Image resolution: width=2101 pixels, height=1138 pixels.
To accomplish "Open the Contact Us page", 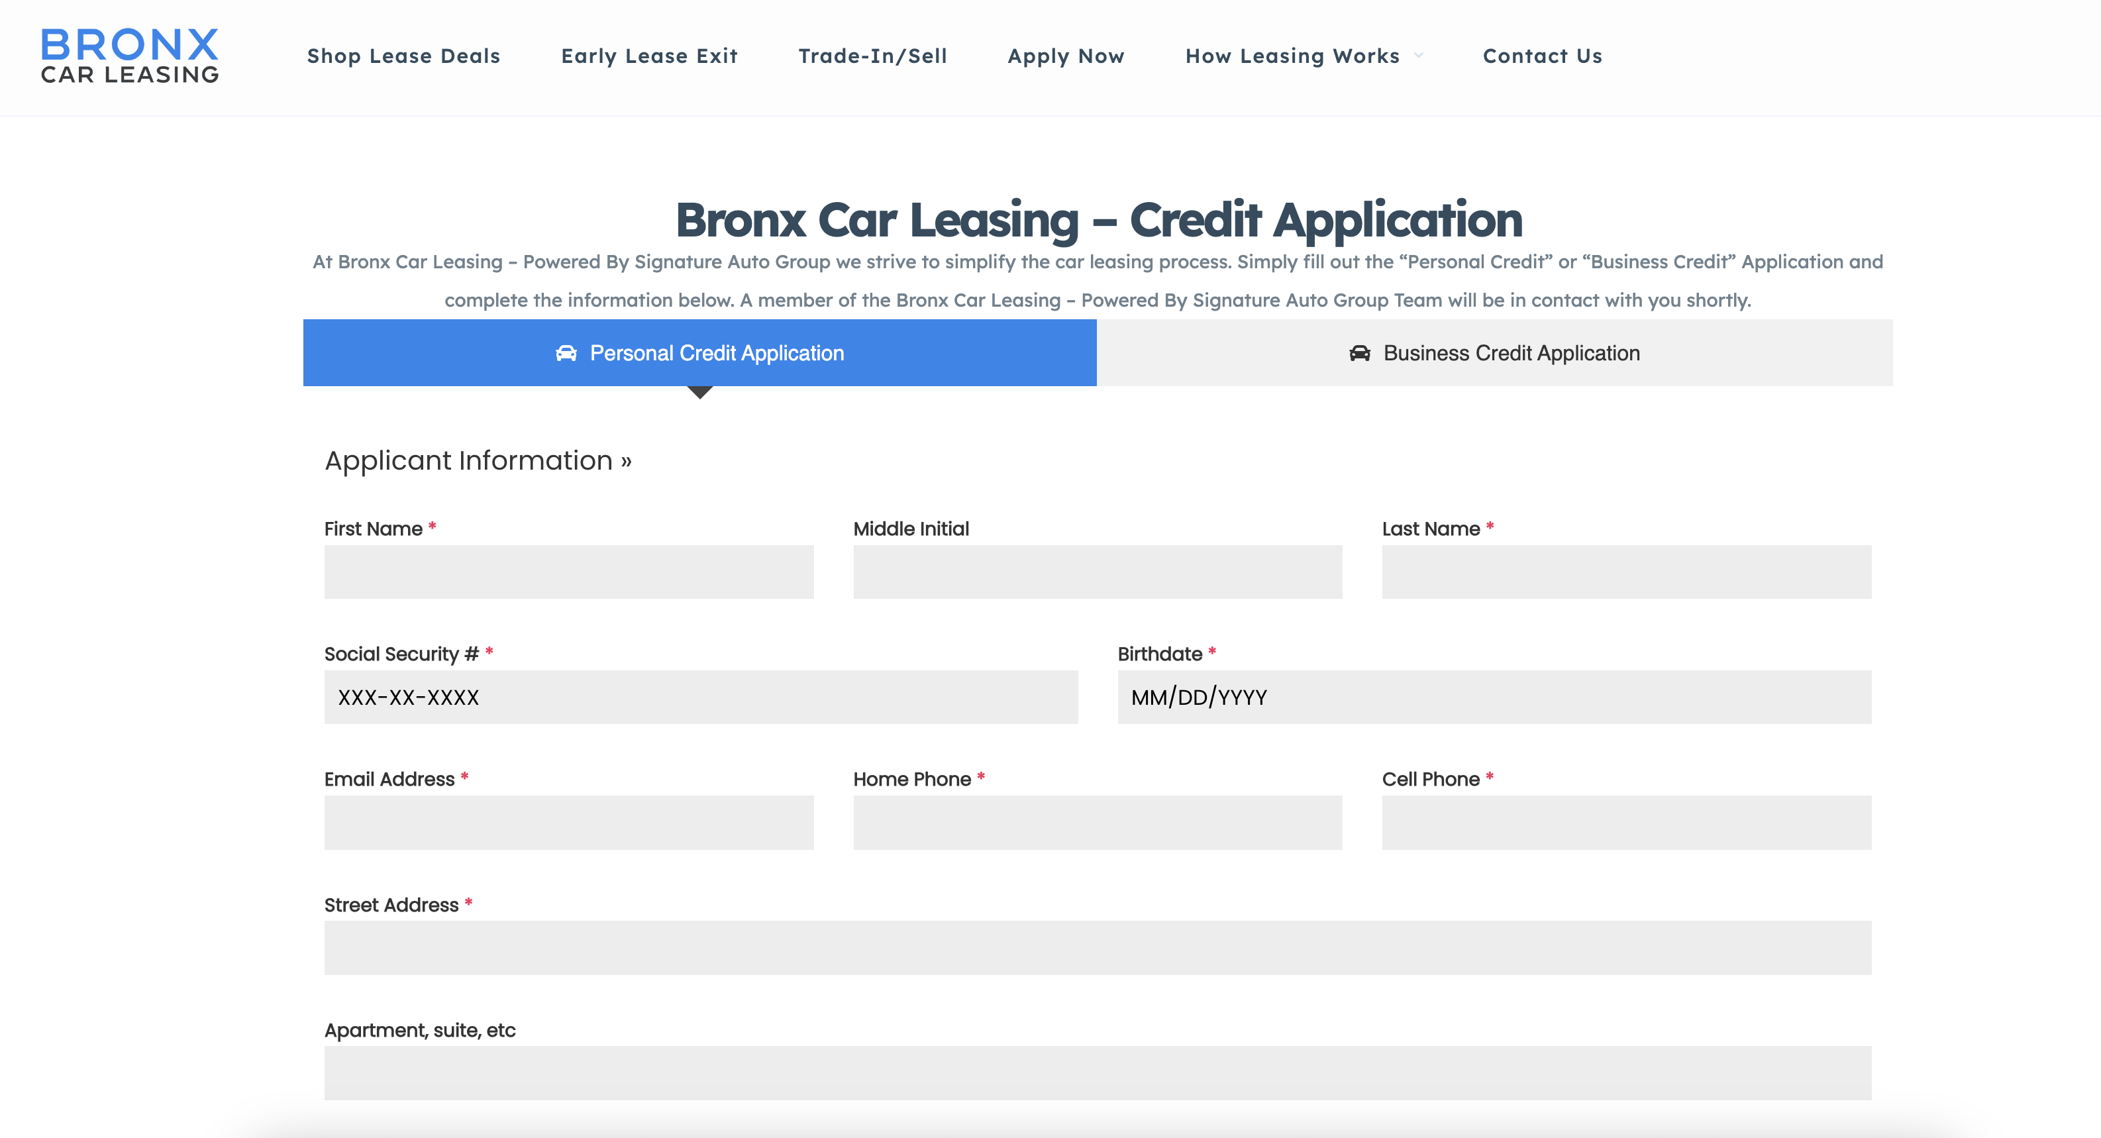I will 1541,56.
